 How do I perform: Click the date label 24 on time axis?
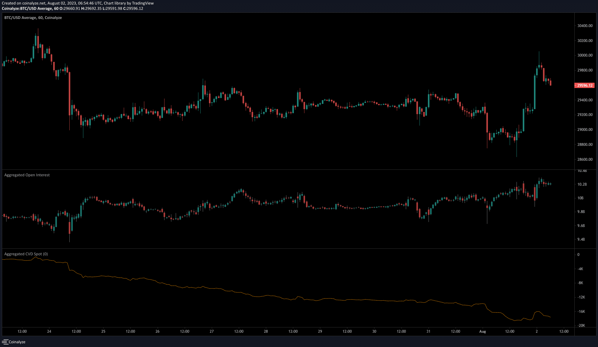(x=49, y=331)
